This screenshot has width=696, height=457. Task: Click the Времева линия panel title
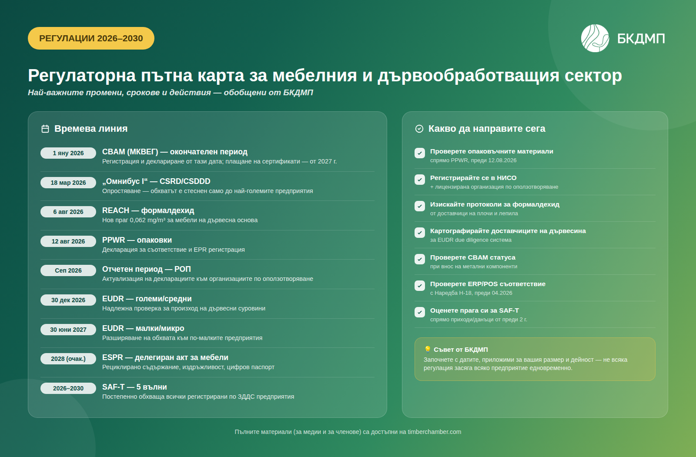click(x=91, y=129)
